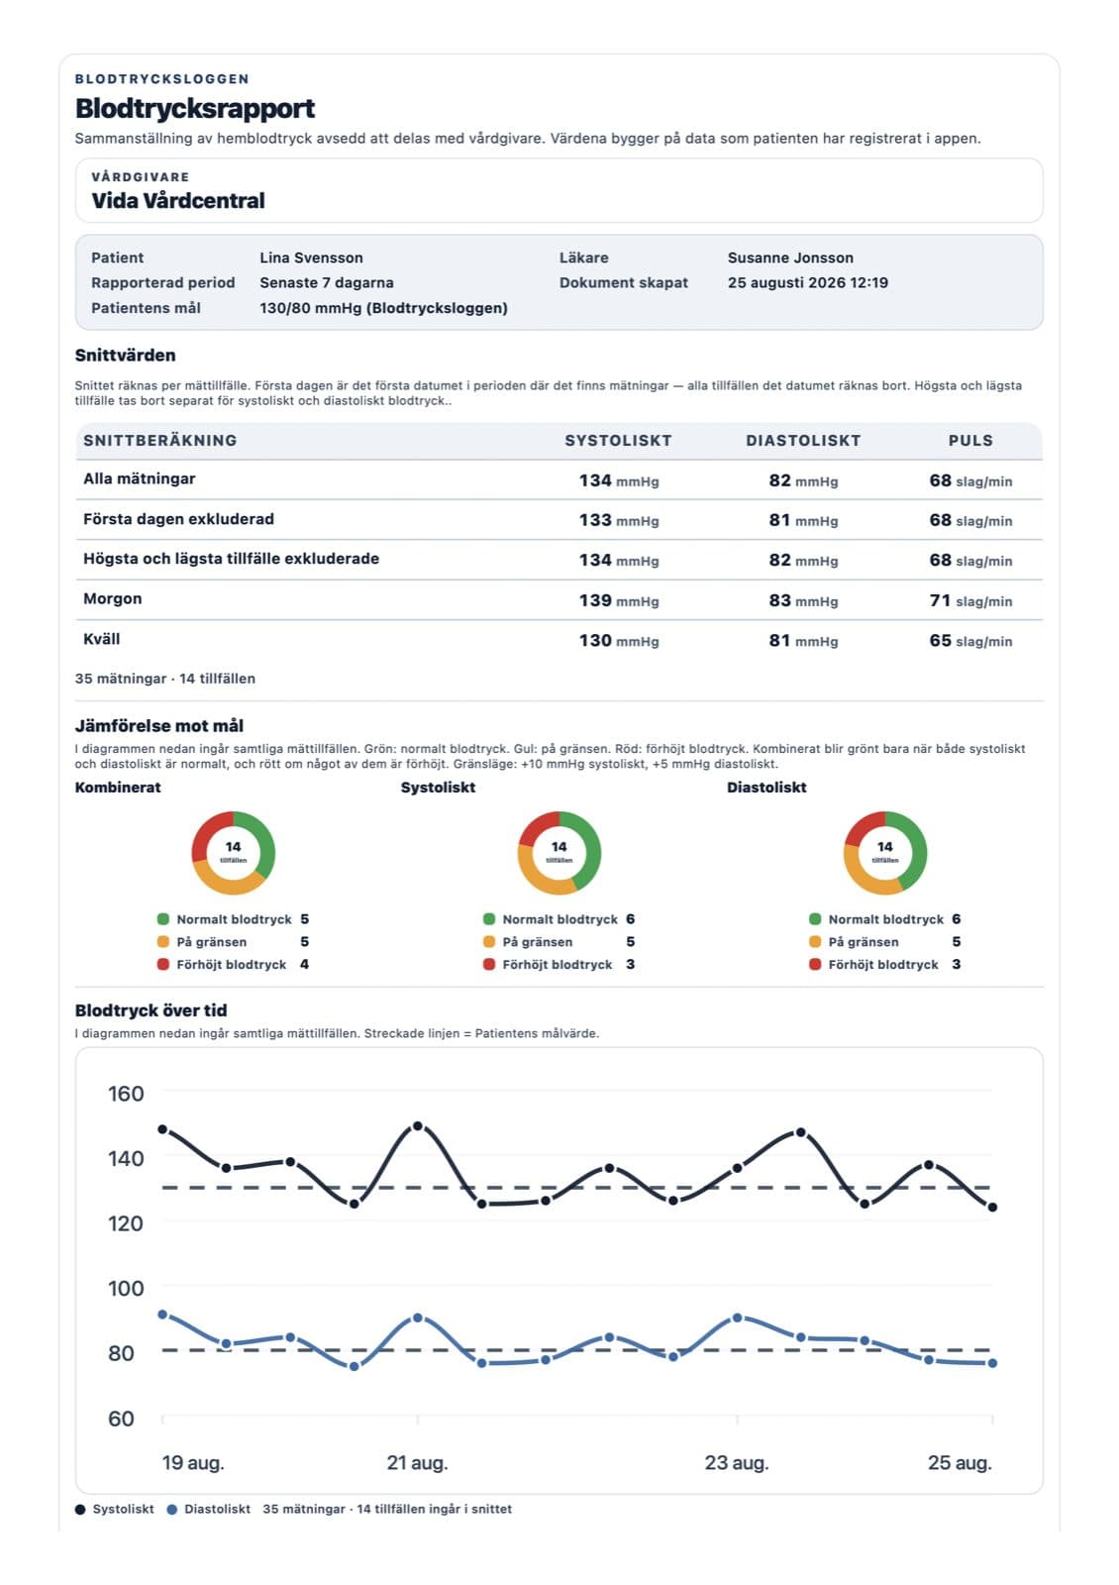Click the Blodtrycksrapport main heading
Screen dimensions: 1119x1585
[x=195, y=108]
